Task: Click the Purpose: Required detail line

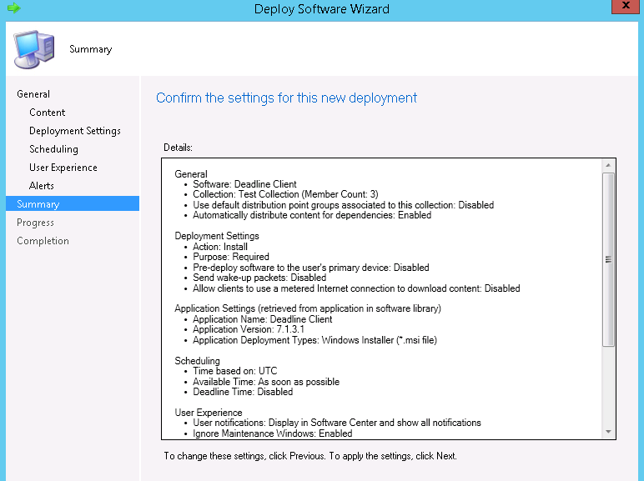Action: point(231,257)
